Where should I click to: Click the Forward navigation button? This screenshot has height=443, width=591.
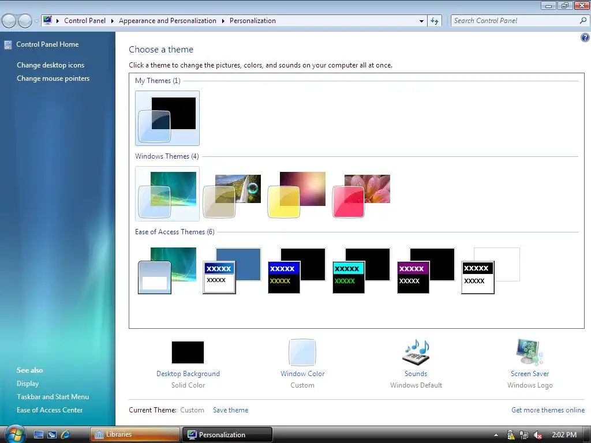(25, 21)
